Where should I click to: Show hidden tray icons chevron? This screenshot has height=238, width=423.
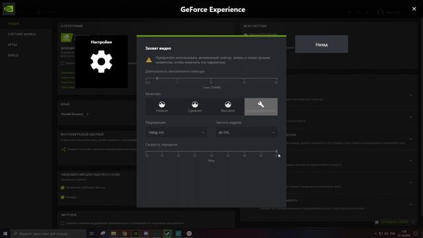[375, 233]
